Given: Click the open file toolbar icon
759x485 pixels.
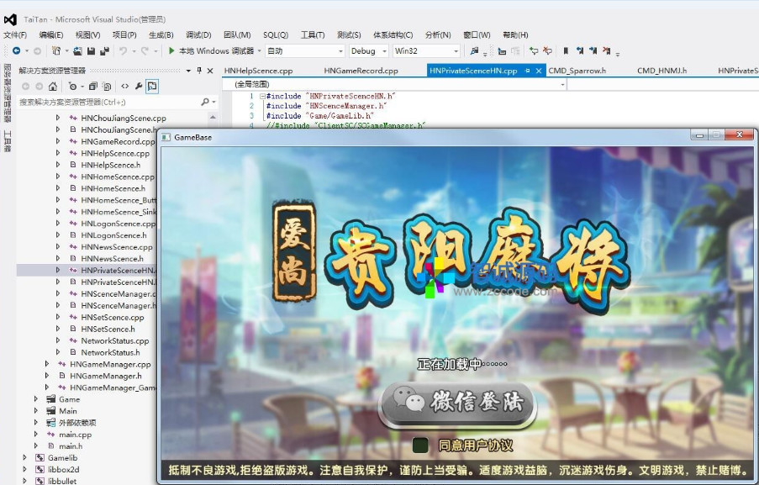Looking at the screenshot, I should pos(77,50).
